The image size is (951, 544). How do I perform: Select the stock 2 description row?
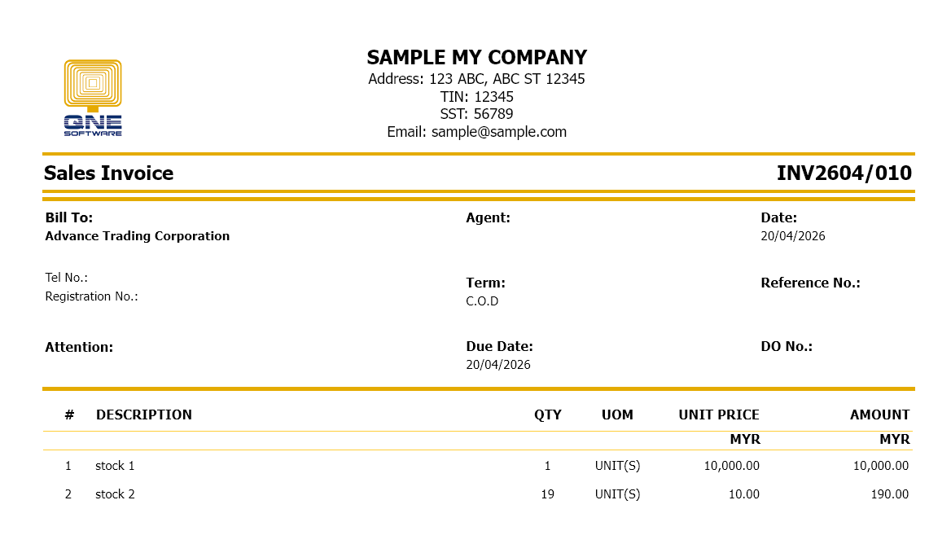tap(115, 494)
